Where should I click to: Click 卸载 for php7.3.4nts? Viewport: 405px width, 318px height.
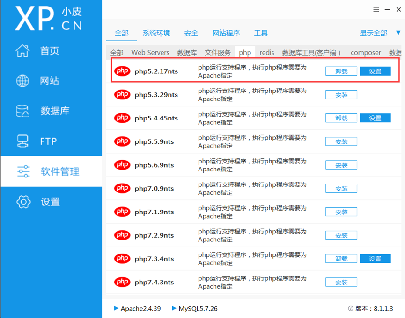[341, 259]
